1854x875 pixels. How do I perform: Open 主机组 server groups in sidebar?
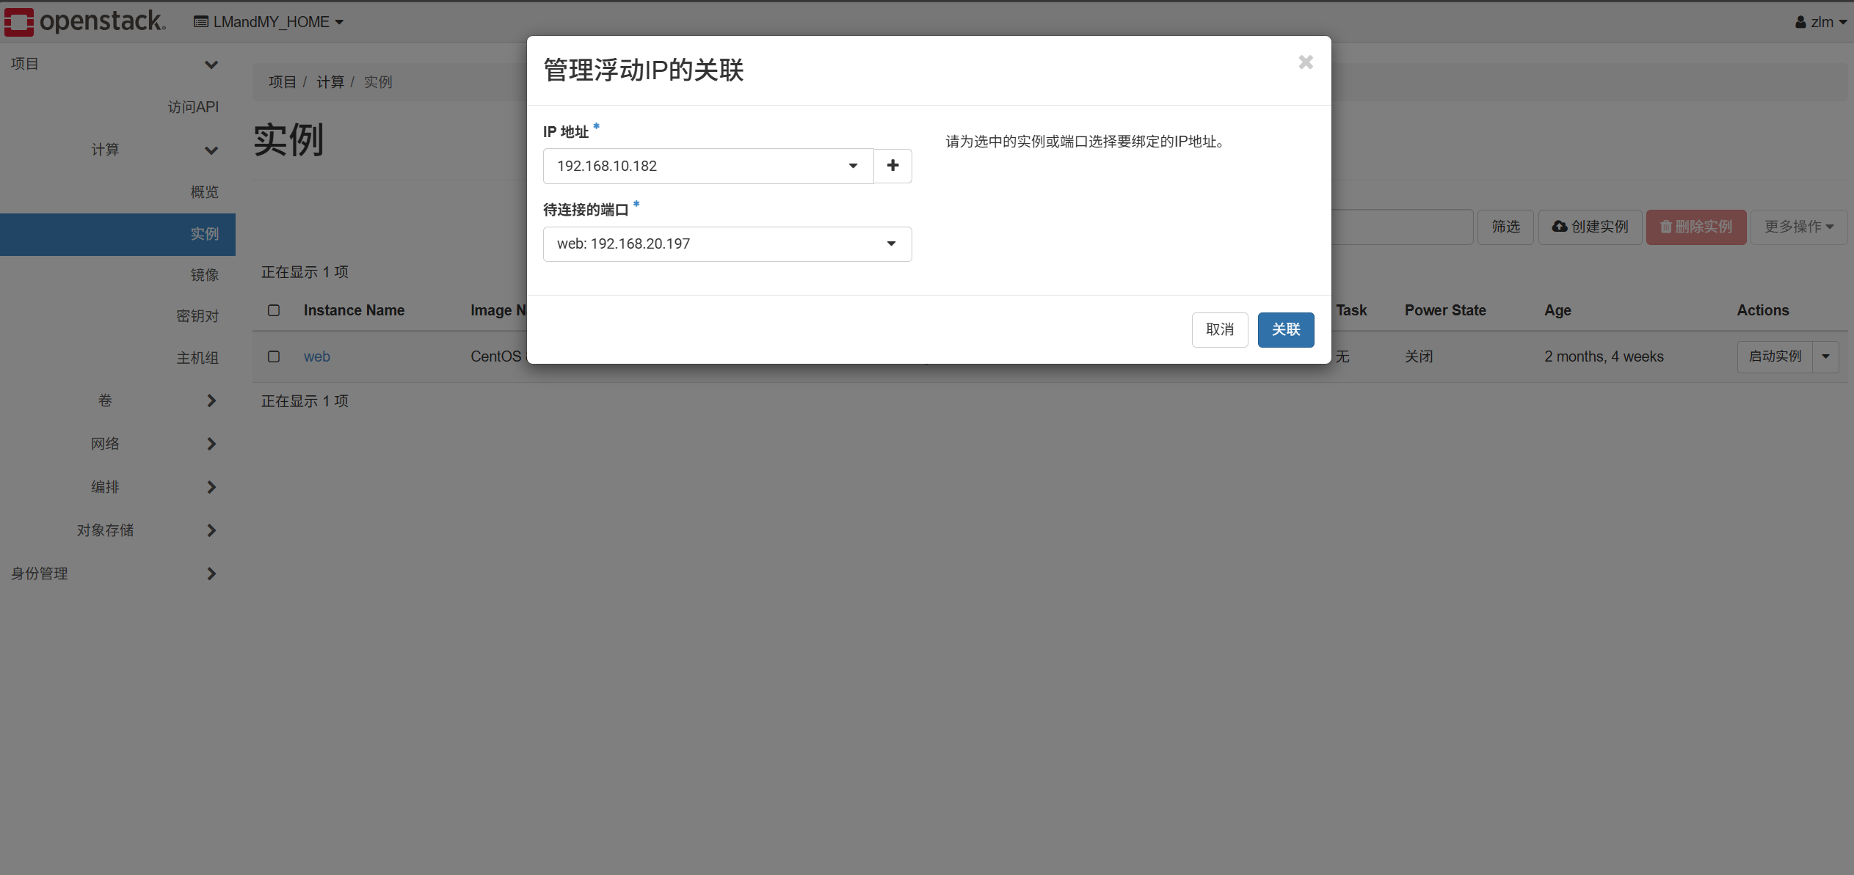click(197, 358)
